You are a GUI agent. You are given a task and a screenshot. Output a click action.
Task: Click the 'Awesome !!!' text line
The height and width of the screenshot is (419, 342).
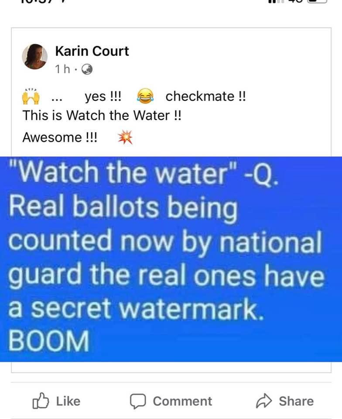(60, 137)
